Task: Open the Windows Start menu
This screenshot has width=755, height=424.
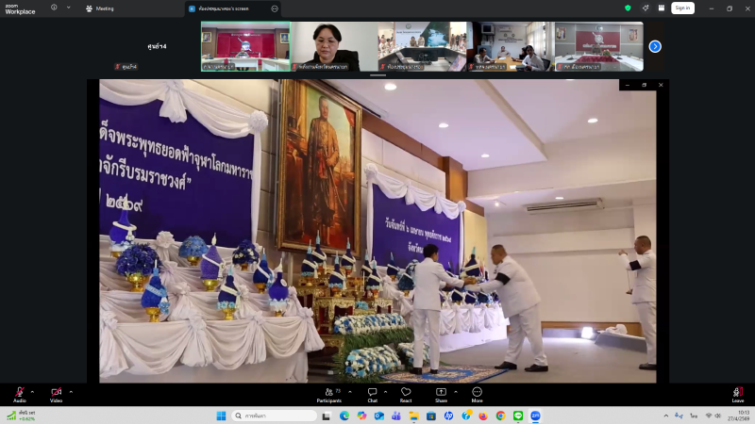Action: [221, 416]
